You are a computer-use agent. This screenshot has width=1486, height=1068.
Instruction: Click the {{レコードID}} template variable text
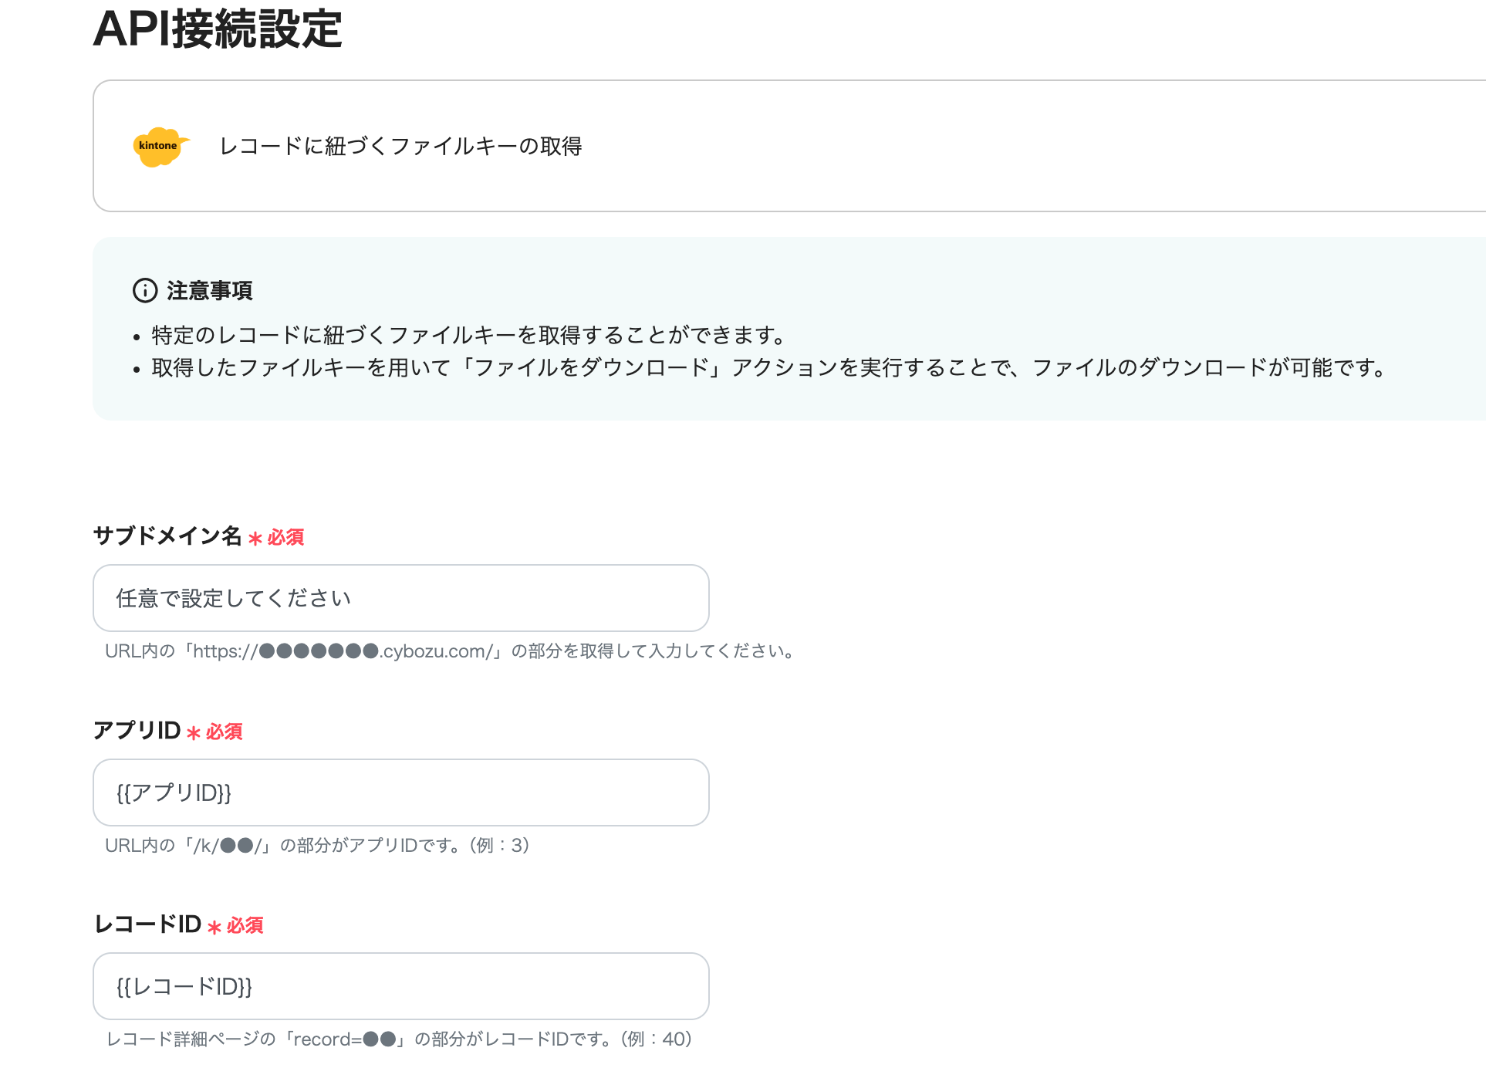point(185,986)
